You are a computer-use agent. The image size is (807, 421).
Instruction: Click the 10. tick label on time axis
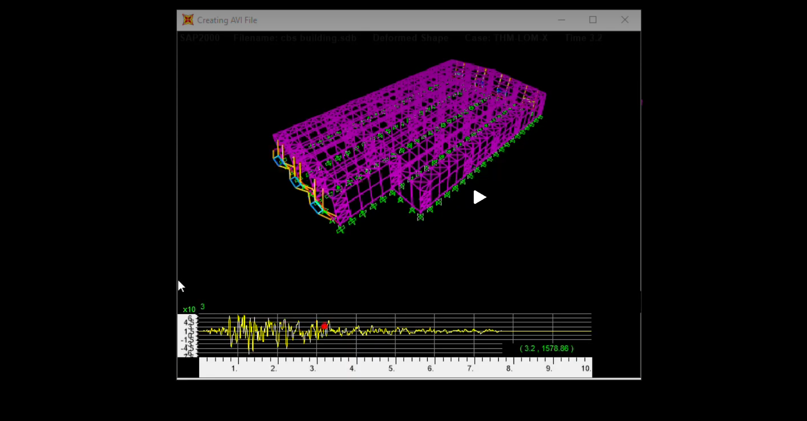(x=586, y=369)
